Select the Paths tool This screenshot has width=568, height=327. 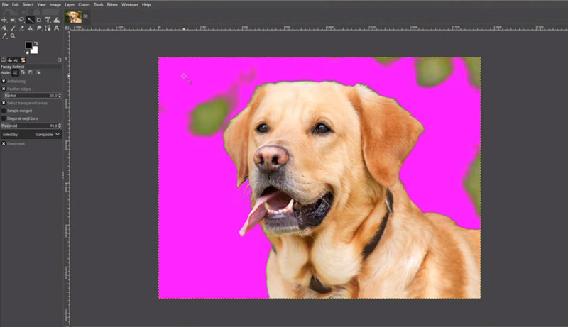point(48,28)
